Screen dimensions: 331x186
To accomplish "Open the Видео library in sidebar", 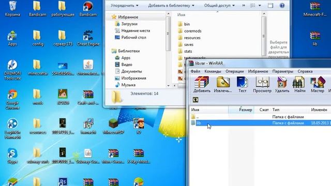I will pos(127,65).
